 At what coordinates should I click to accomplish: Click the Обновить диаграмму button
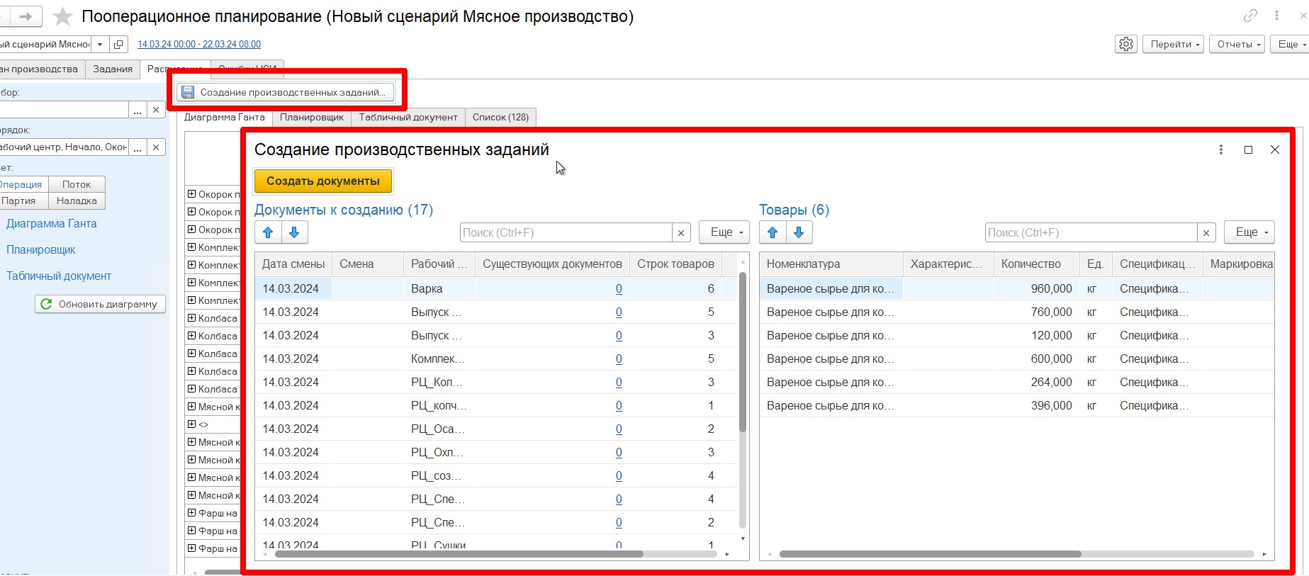[100, 304]
